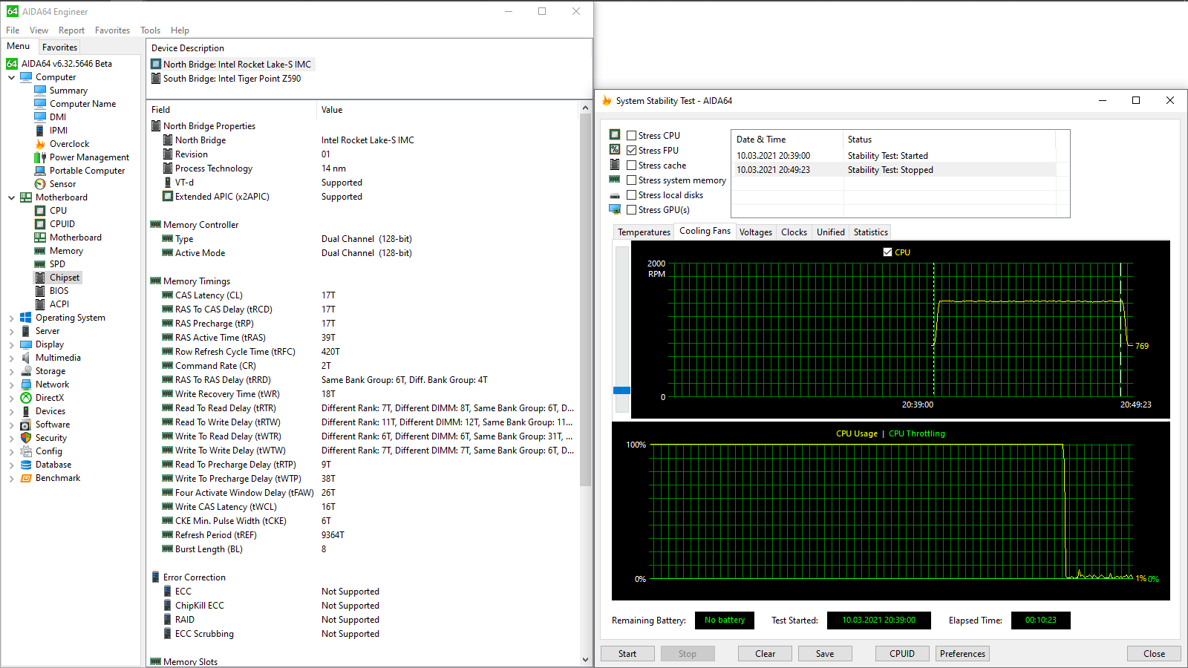Switch to the Voltages tab
The width and height of the screenshot is (1188, 668).
click(x=755, y=232)
